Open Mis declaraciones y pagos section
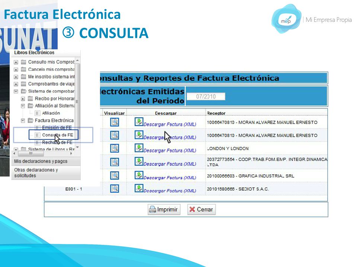 click(46, 161)
